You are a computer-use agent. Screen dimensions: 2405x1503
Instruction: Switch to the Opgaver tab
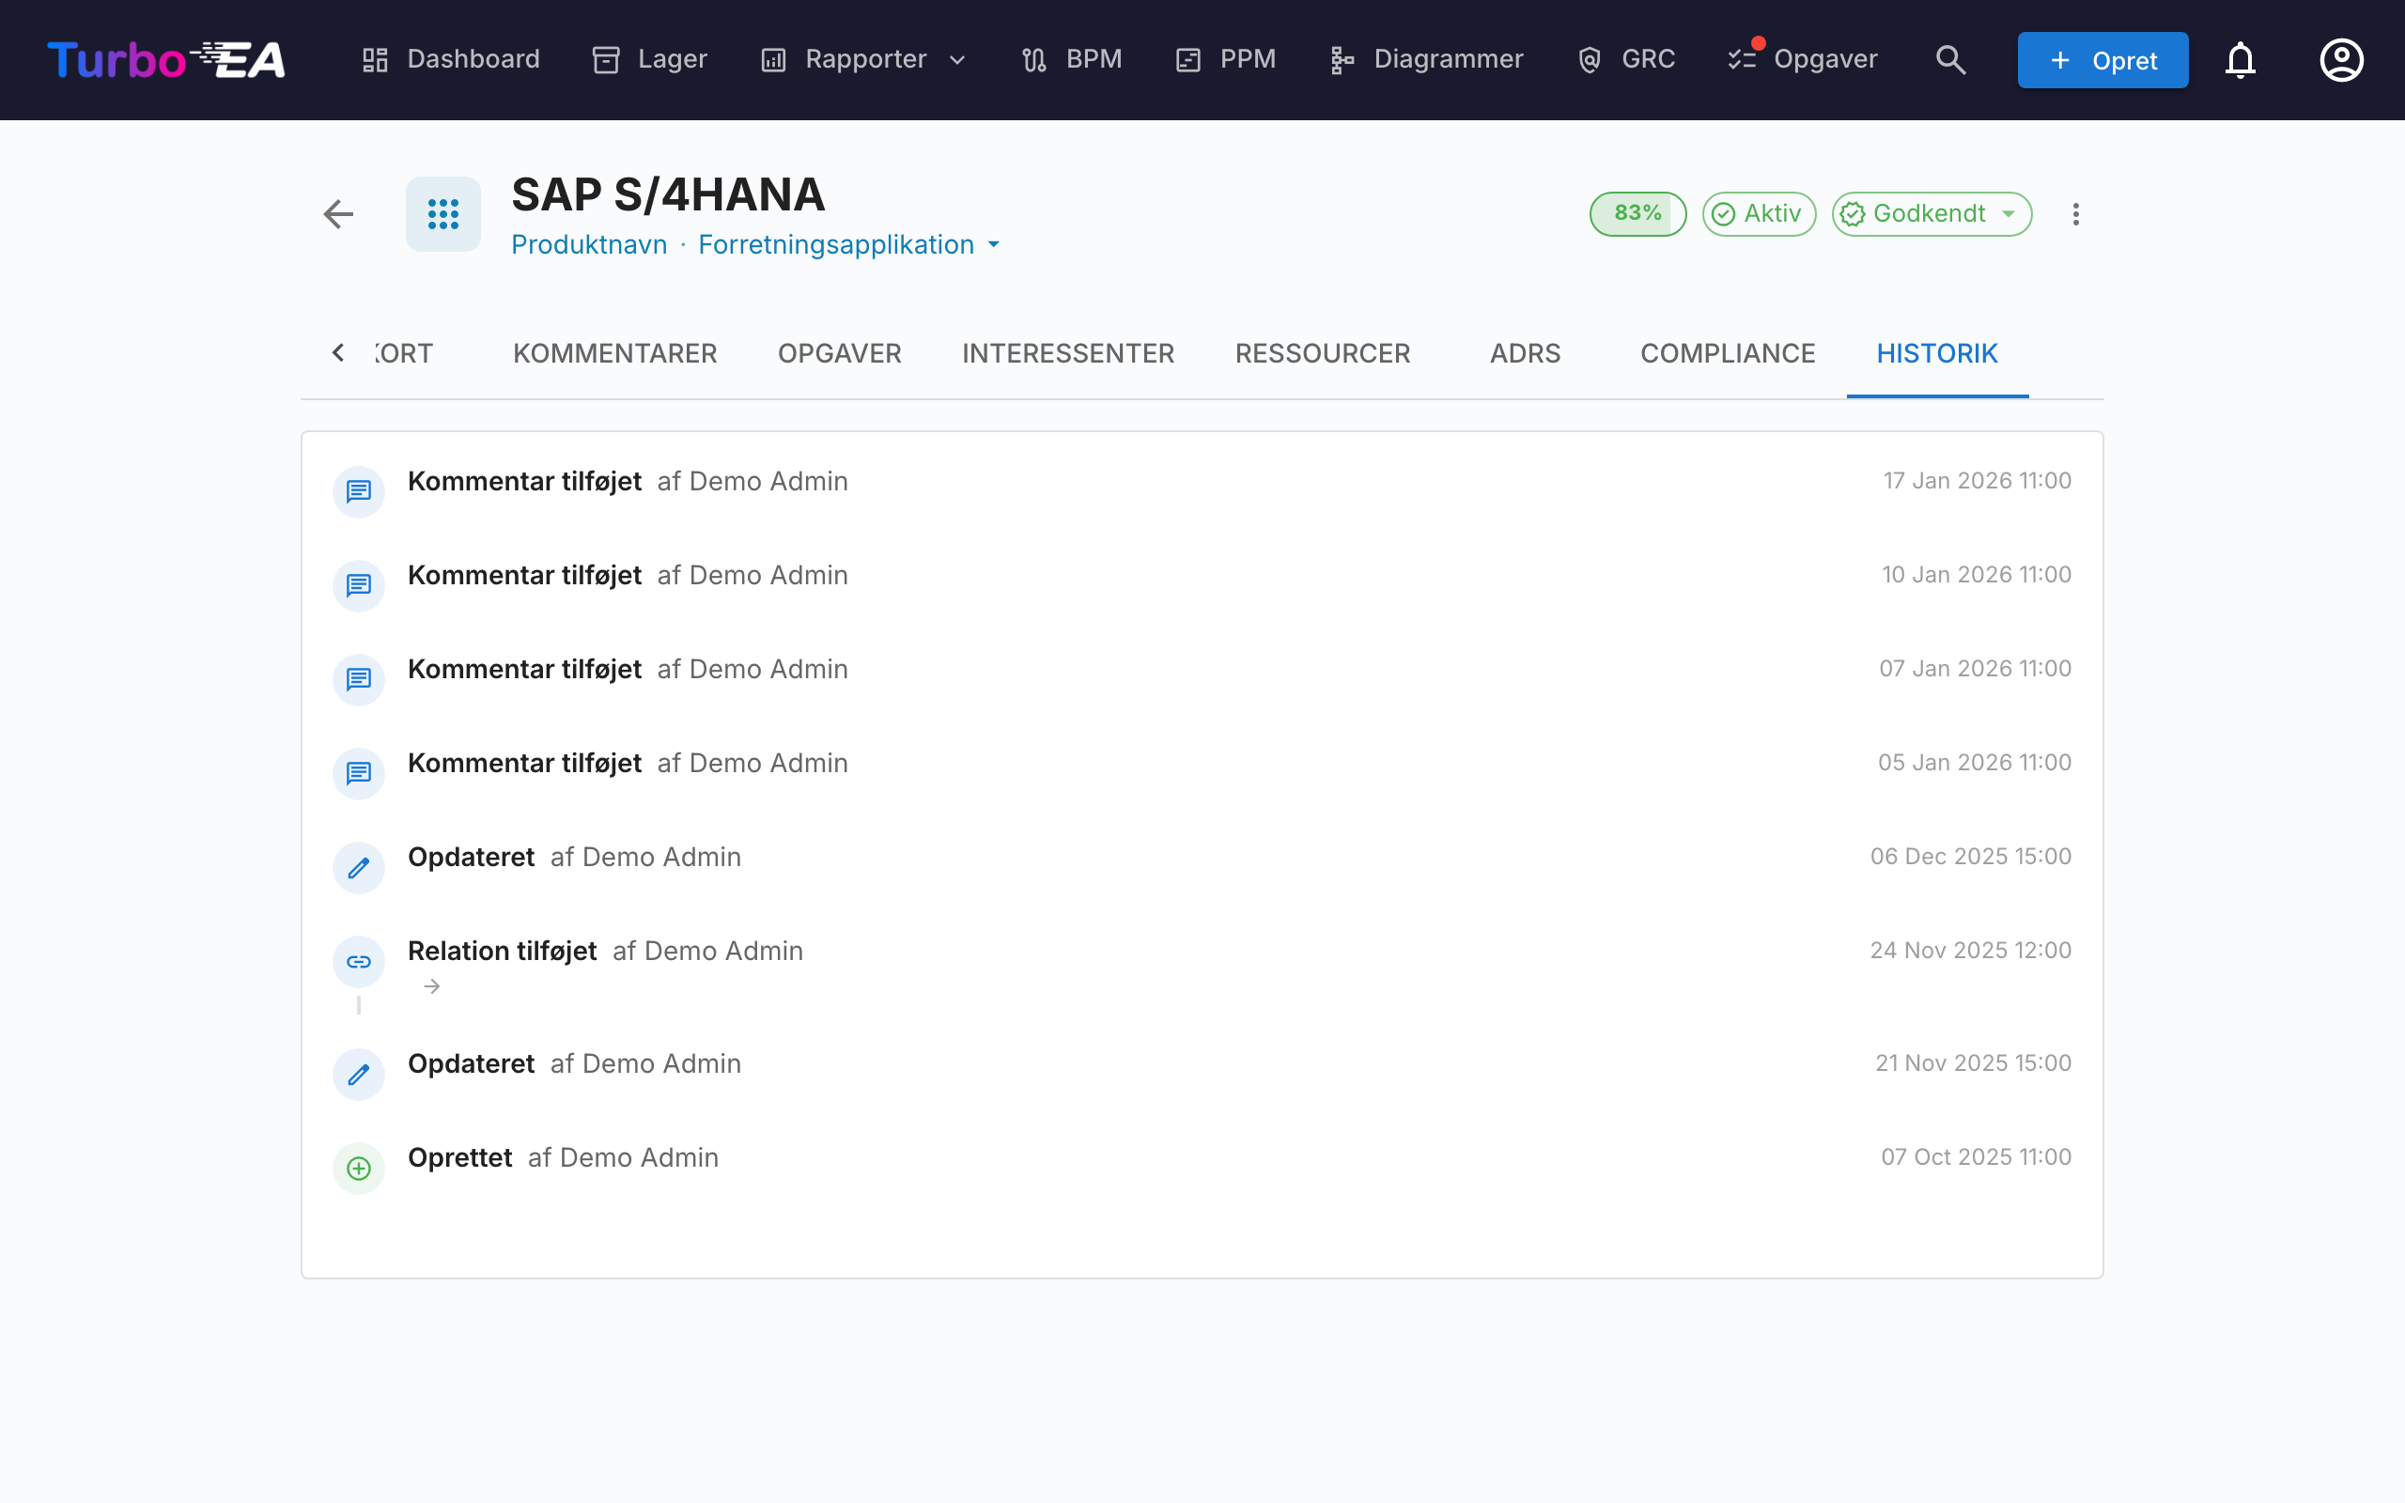[x=840, y=353]
